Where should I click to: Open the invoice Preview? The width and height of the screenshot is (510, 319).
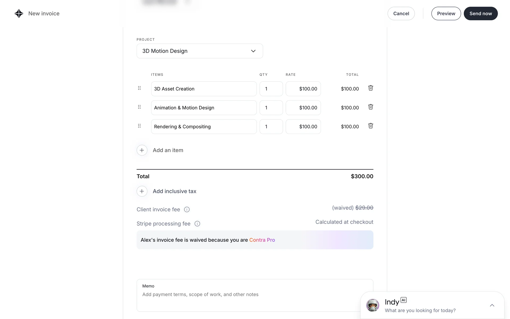click(x=446, y=14)
